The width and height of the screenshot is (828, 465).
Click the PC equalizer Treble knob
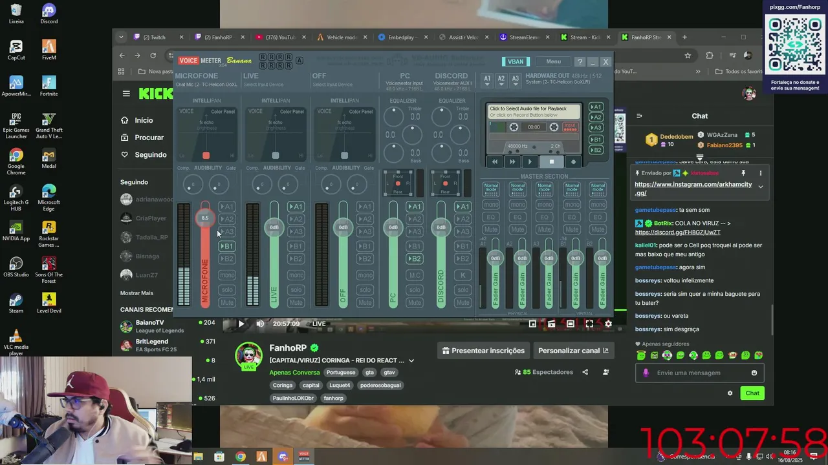click(393, 116)
